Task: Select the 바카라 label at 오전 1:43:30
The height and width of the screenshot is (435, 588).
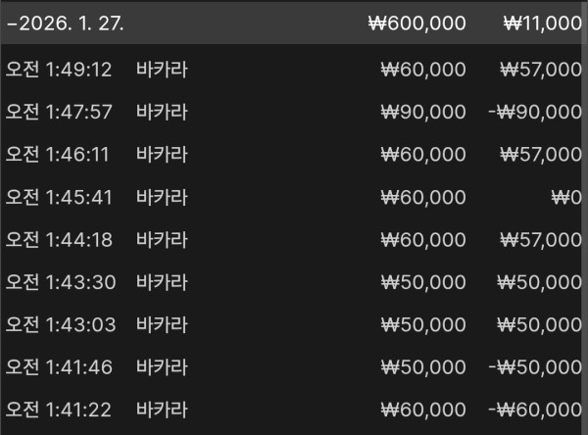Action: point(162,281)
